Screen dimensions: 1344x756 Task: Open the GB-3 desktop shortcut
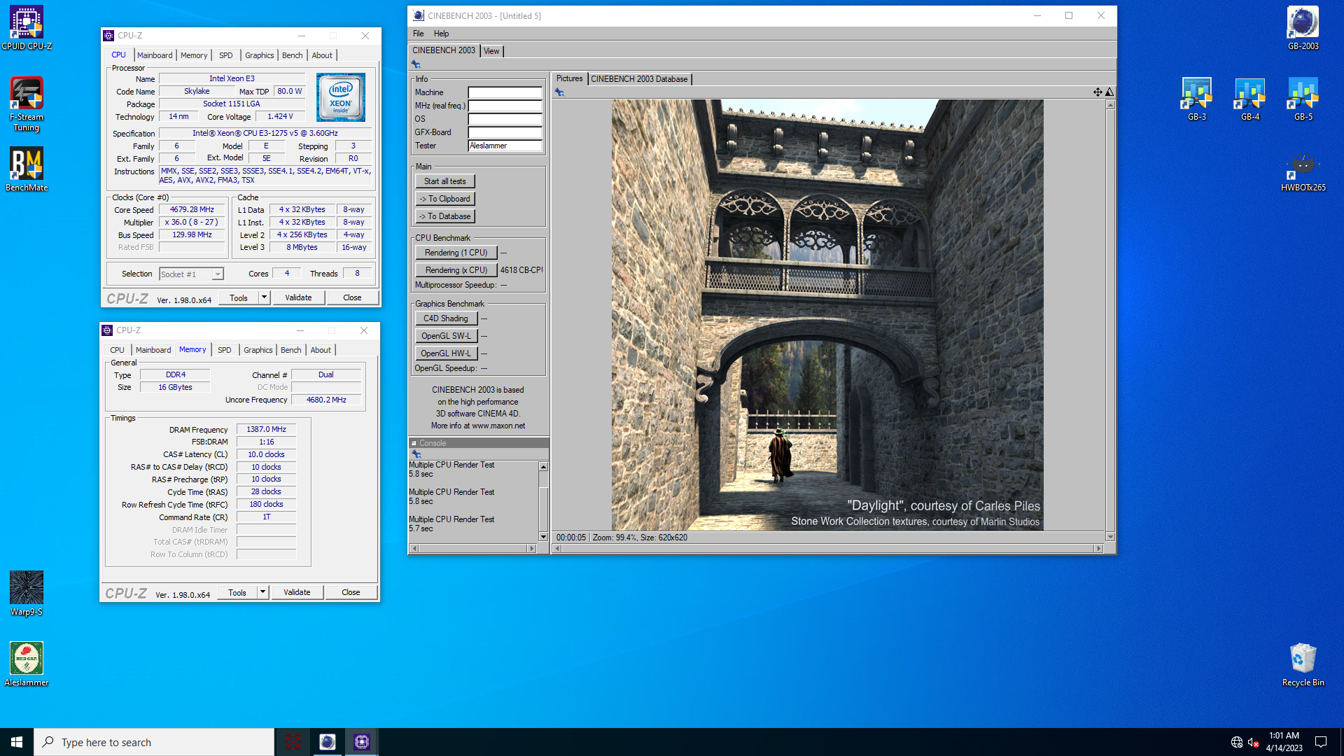click(x=1197, y=99)
